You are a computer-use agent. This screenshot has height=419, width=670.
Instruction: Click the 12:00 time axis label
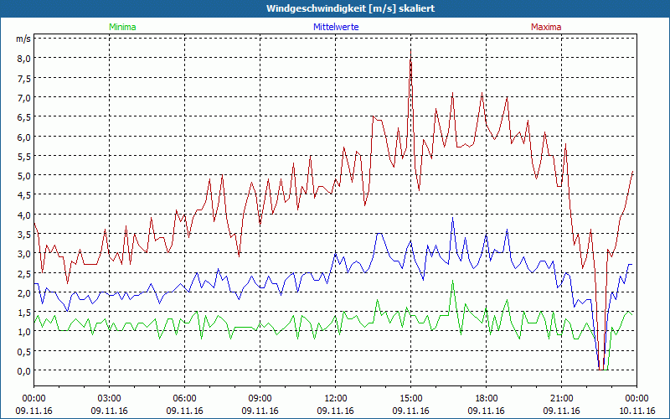pos(336,399)
